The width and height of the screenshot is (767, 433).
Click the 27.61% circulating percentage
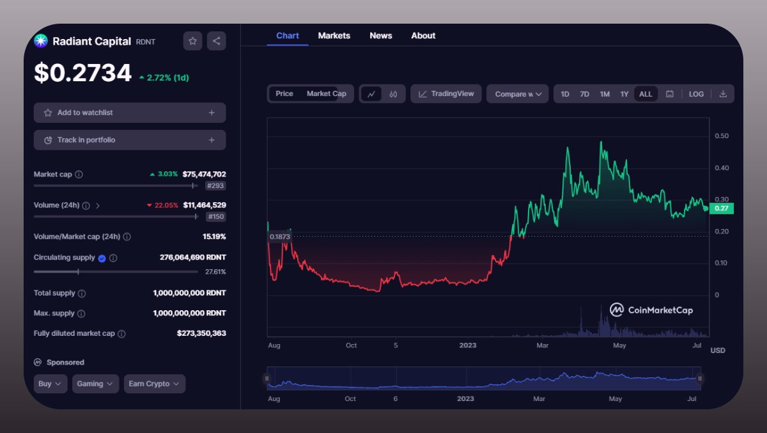pyautogui.click(x=215, y=272)
